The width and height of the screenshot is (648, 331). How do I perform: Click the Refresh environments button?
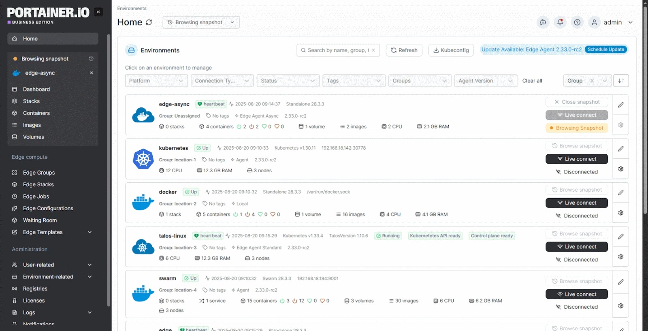(404, 50)
